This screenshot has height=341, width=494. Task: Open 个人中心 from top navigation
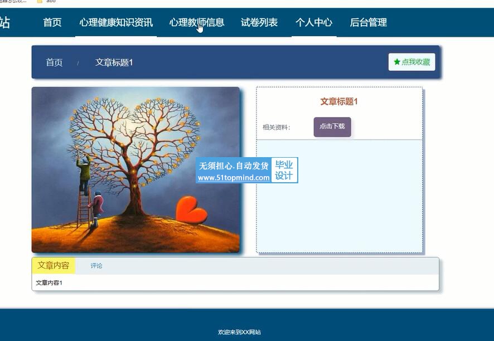314,22
